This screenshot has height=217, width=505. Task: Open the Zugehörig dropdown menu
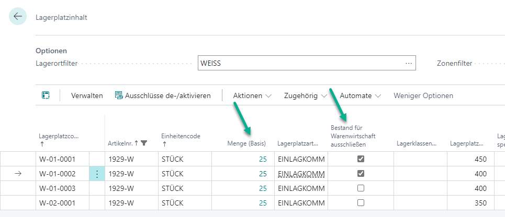[x=305, y=95]
